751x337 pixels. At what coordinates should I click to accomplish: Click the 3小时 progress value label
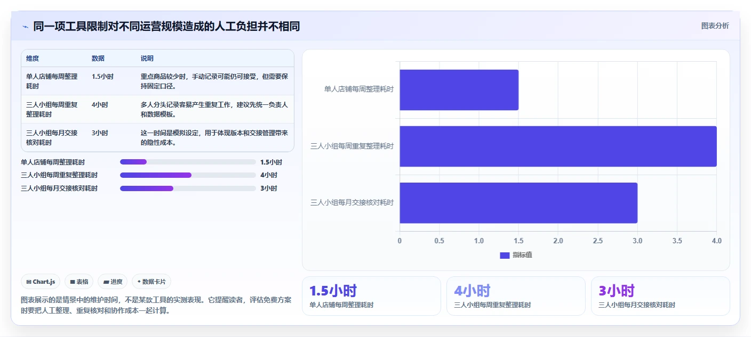click(269, 188)
